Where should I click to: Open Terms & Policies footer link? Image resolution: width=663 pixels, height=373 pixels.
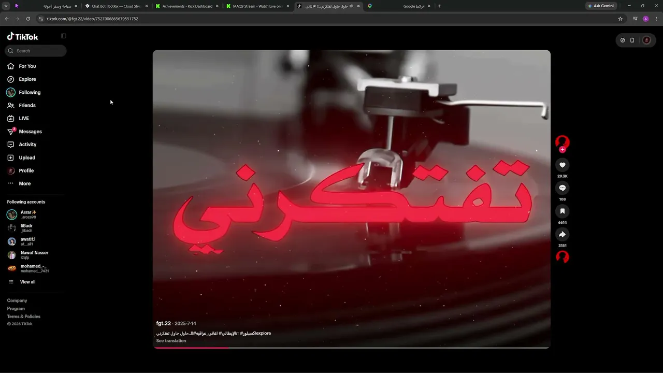[x=24, y=317]
